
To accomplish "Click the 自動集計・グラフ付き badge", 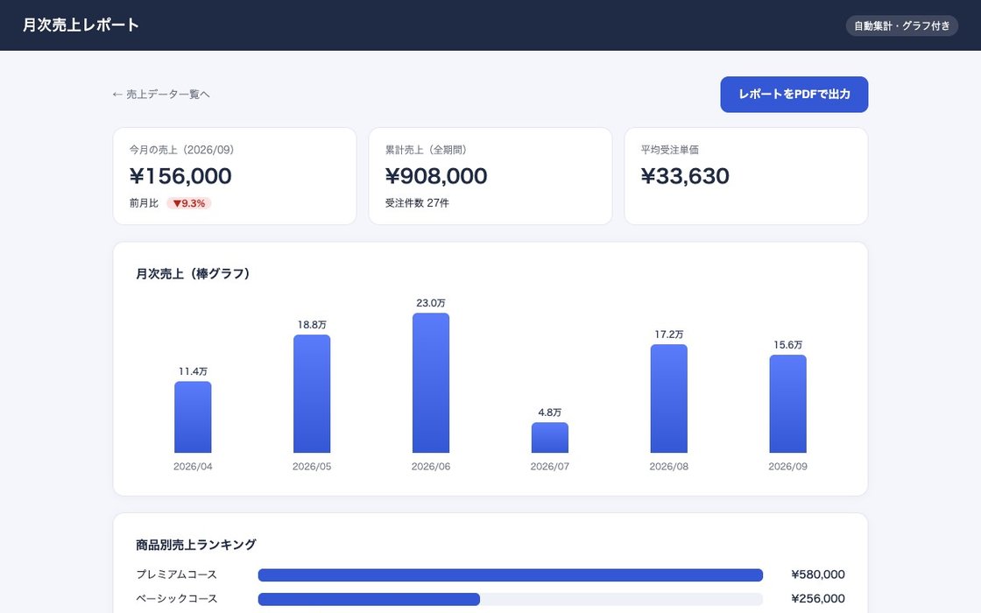I will pos(901,25).
